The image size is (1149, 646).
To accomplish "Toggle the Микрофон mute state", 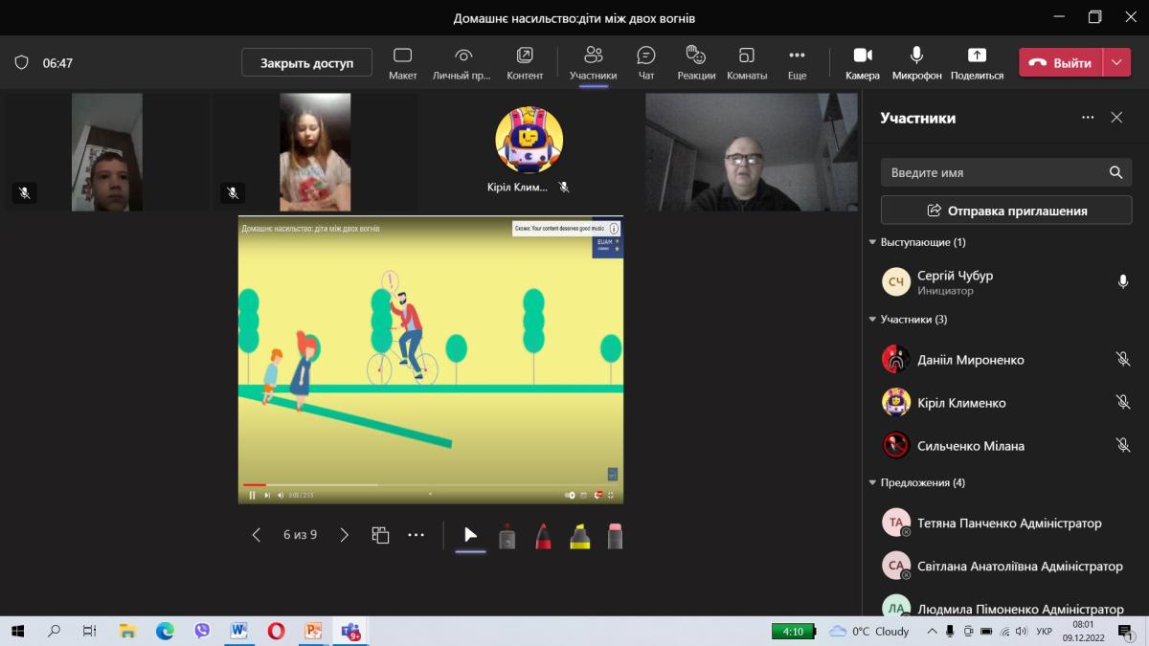I will pos(916,63).
